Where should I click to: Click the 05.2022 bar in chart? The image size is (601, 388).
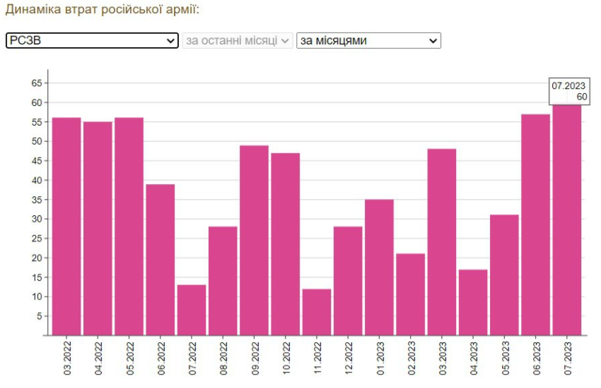tap(129, 226)
